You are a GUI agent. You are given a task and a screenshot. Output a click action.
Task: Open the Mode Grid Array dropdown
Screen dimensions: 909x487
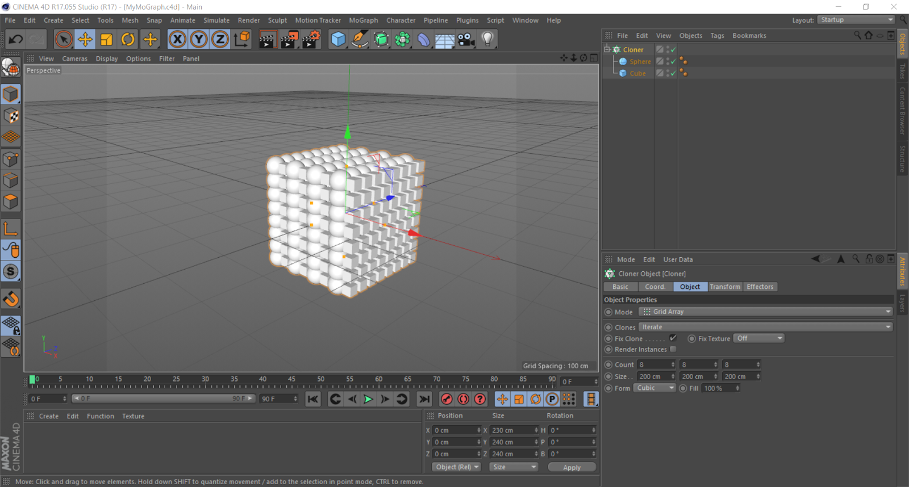766,312
